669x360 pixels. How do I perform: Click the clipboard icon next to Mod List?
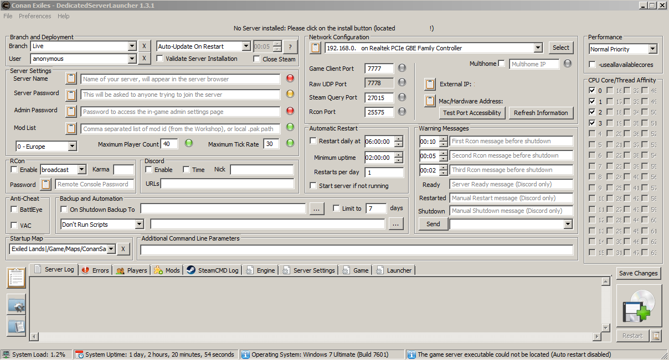pyautogui.click(x=71, y=128)
